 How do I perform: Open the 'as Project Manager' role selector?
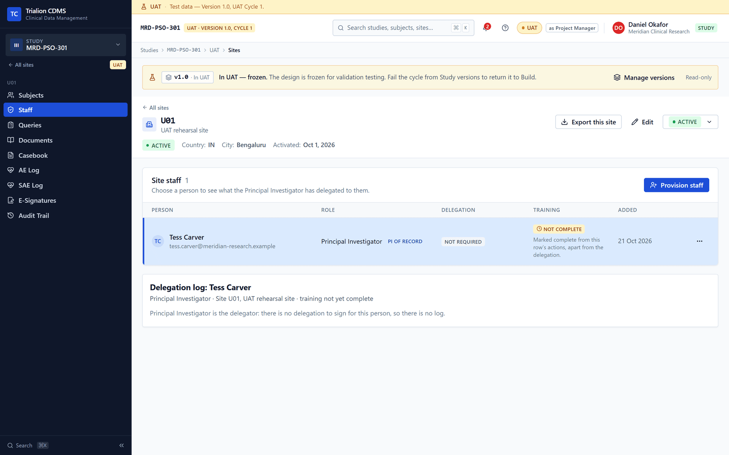coord(572,28)
